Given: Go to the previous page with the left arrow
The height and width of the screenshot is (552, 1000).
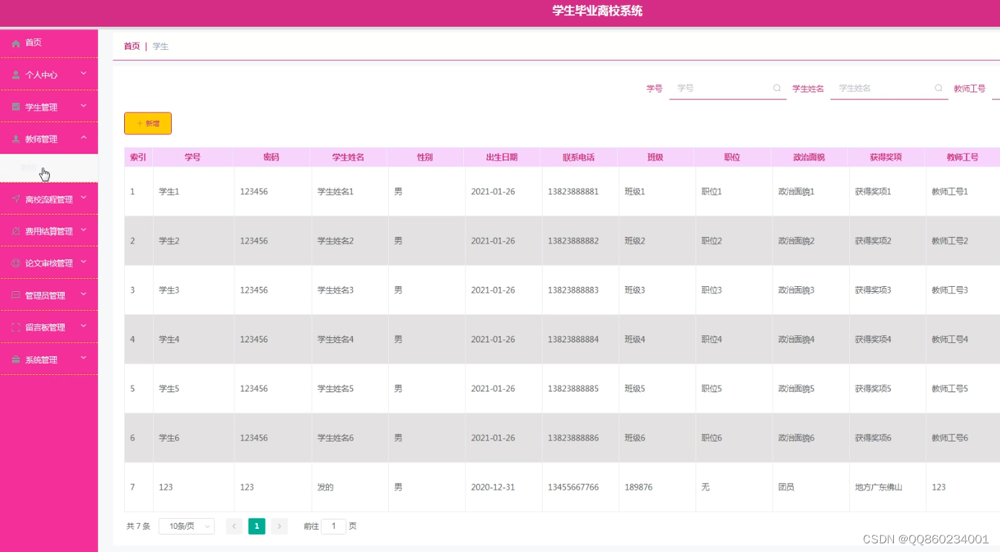Looking at the screenshot, I should coord(234,526).
